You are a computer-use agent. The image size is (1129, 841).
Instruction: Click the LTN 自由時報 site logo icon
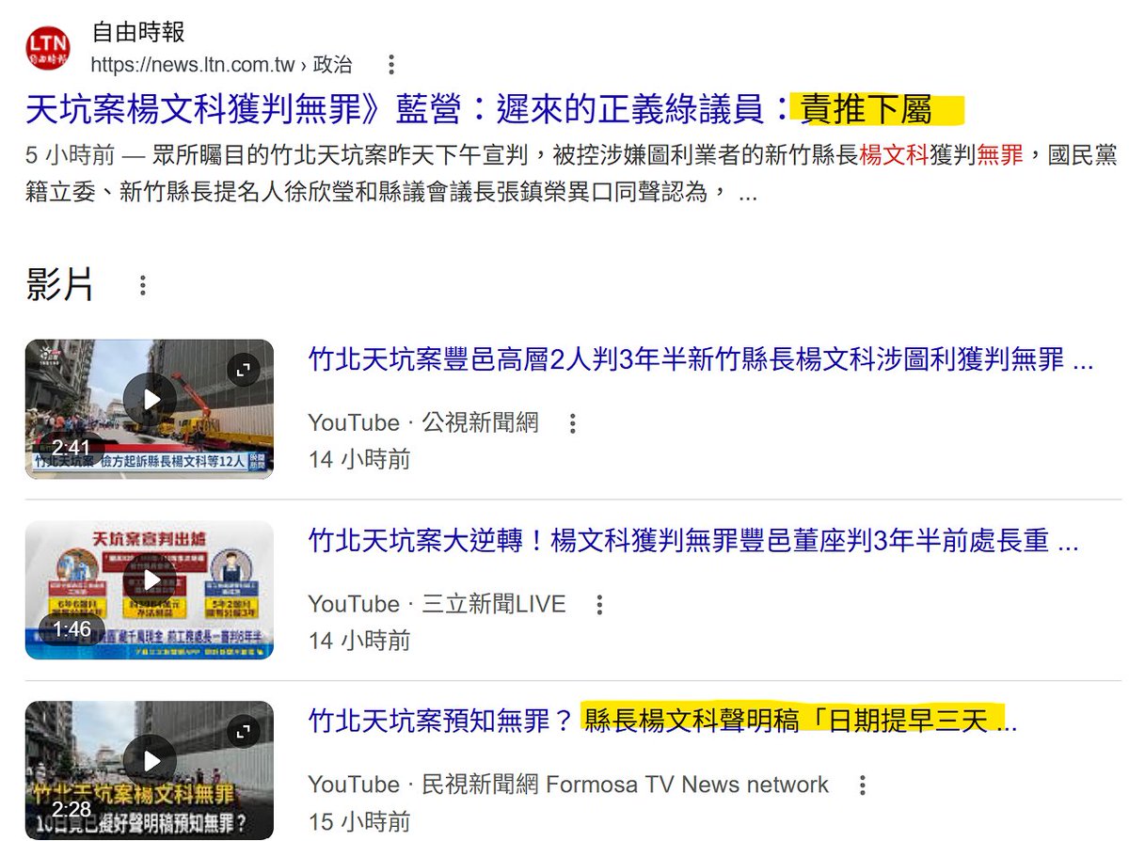click(x=48, y=48)
